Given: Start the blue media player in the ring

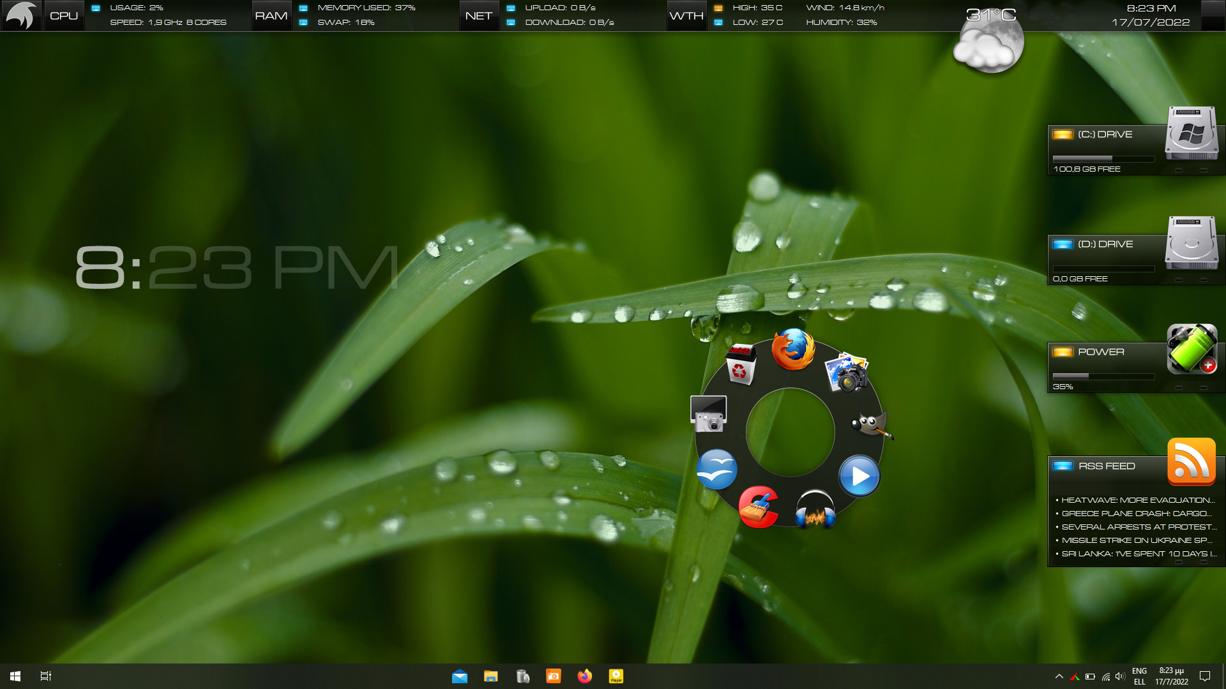Looking at the screenshot, I should [860, 475].
